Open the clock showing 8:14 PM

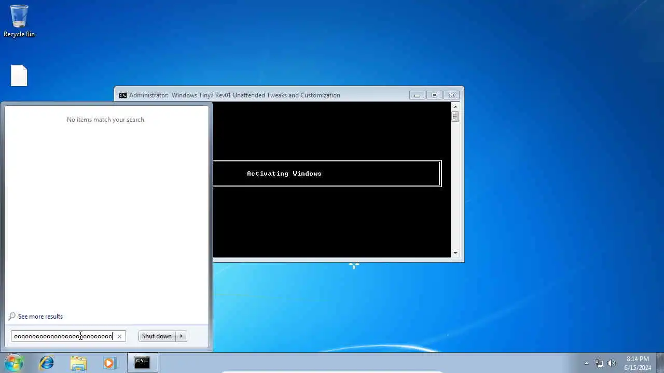click(638, 363)
